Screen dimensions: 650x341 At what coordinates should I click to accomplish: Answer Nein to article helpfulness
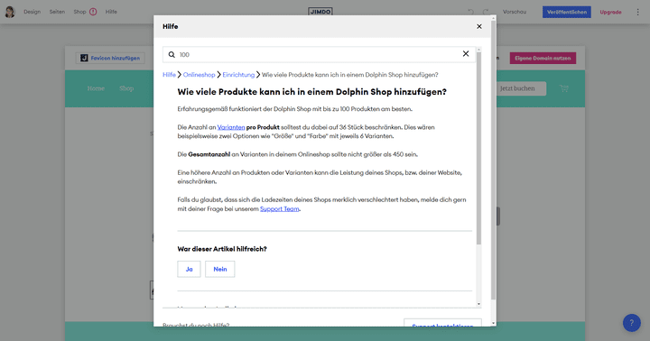point(220,269)
